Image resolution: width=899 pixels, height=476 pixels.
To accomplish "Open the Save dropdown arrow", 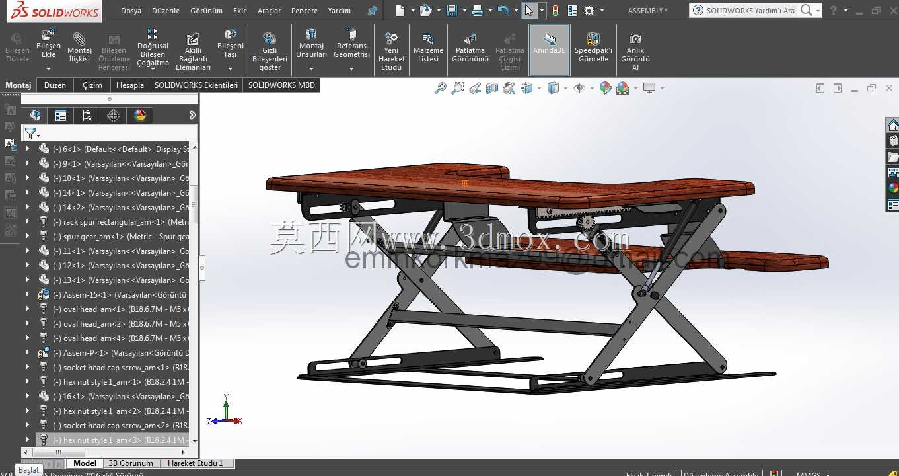I will click(x=464, y=11).
